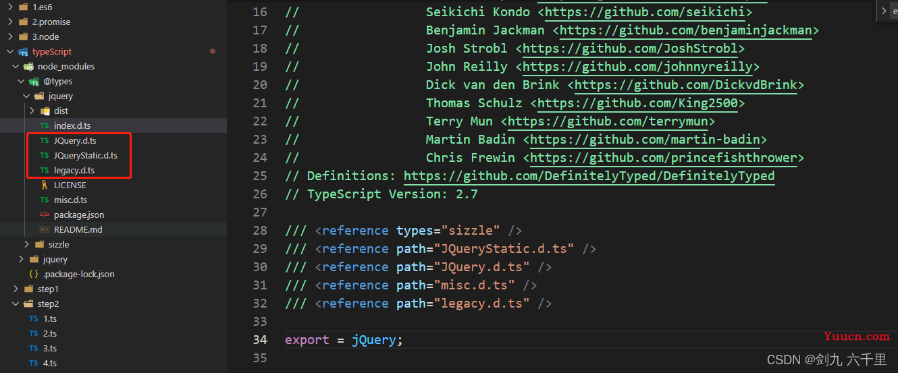The height and width of the screenshot is (373, 898).
Task: Follow the github.com/DickvdBrink link
Action: [686, 85]
